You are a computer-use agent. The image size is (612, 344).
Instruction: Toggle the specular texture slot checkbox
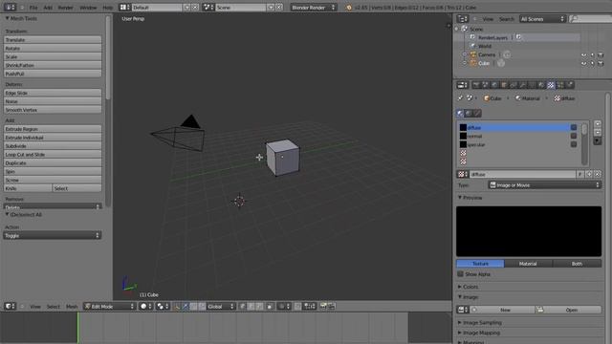coord(574,144)
